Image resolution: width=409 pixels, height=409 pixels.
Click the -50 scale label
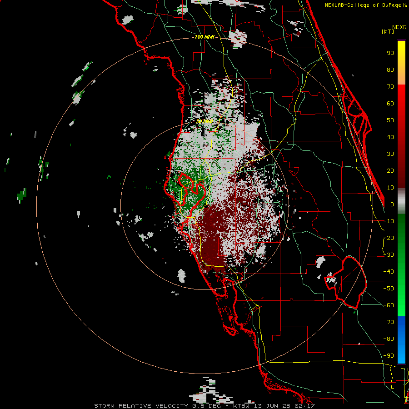(389, 289)
